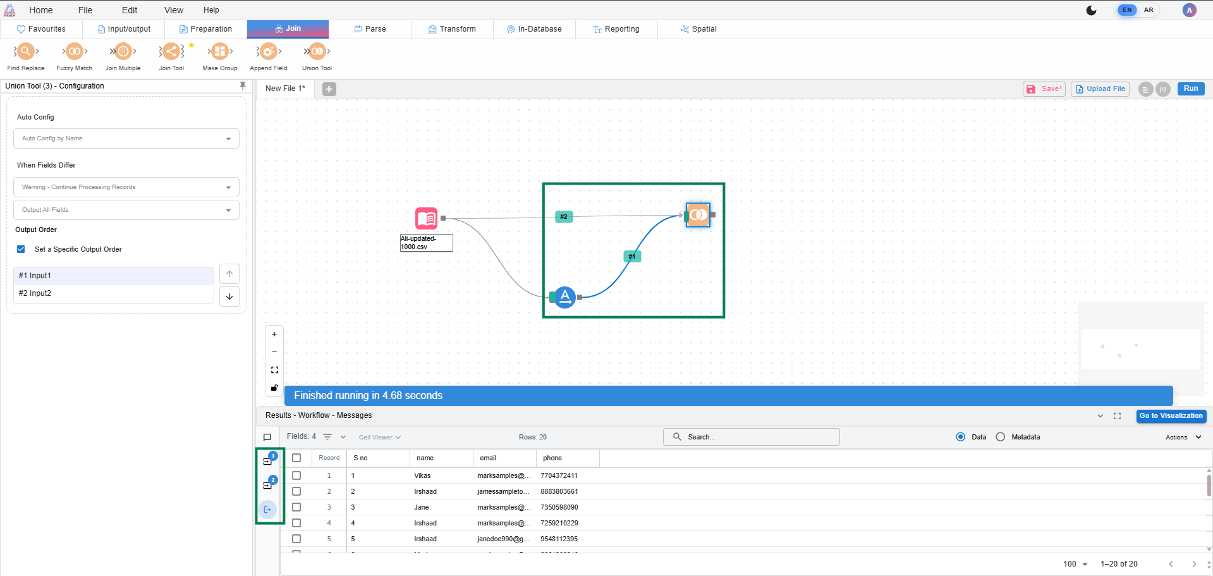Choose the Make Group tool icon
Image resolution: width=1213 pixels, height=576 pixels.
tap(219, 52)
